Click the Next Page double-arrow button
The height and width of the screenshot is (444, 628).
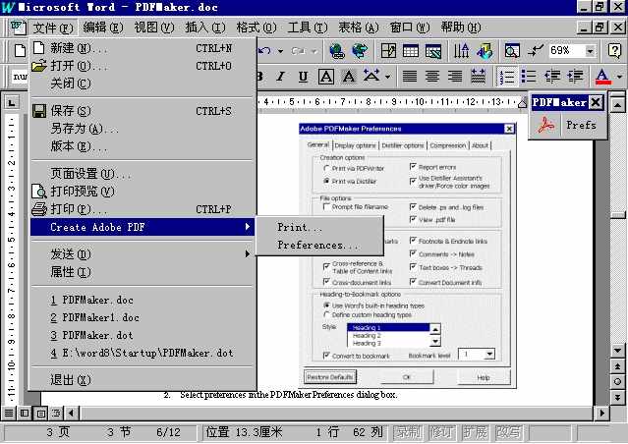pos(617,397)
